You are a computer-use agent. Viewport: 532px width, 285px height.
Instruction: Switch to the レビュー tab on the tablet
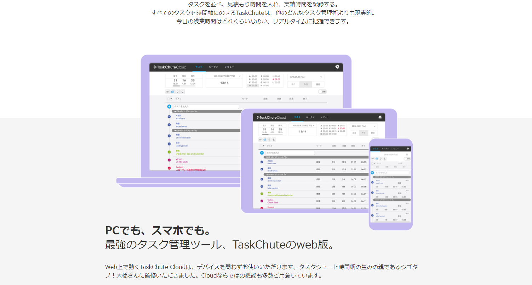click(325, 117)
